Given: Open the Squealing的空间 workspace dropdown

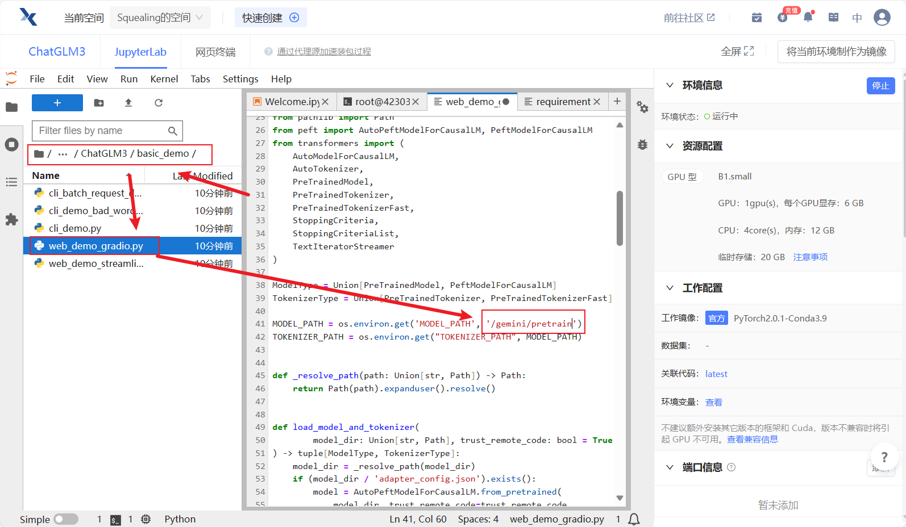Looking at the screenshot, I should (160, 18).
